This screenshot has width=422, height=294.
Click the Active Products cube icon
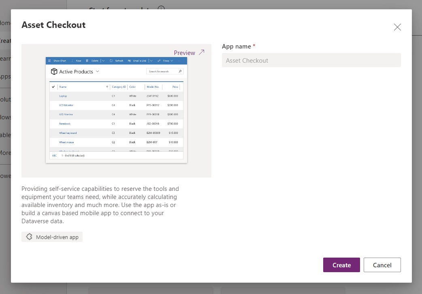tap(54, 72)
